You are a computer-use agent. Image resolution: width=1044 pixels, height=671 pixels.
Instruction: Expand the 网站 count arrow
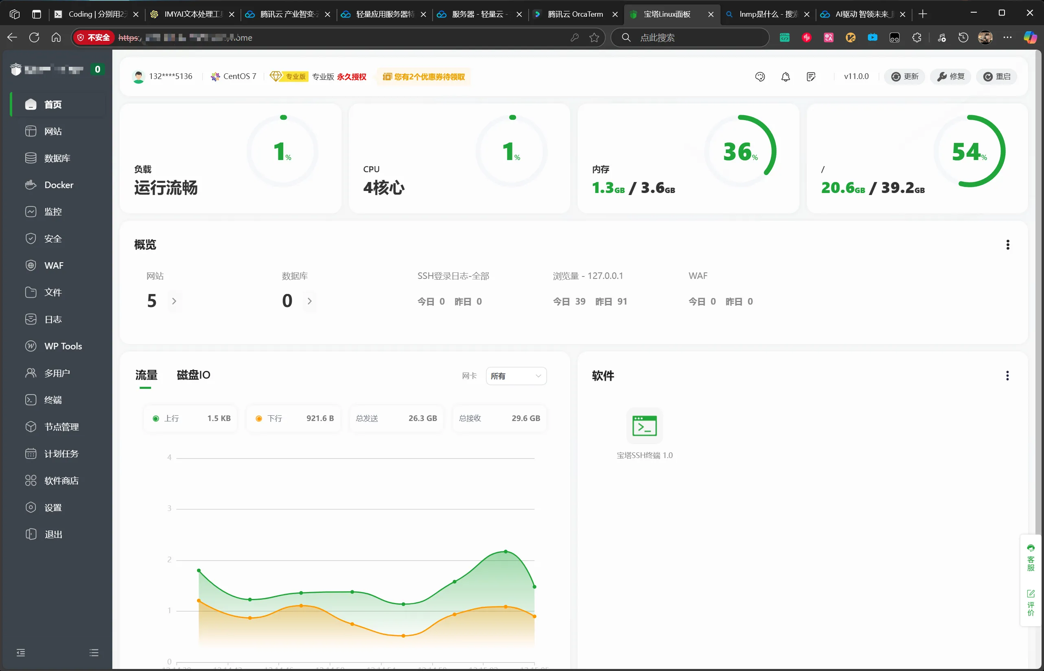[x=174, y=301]
